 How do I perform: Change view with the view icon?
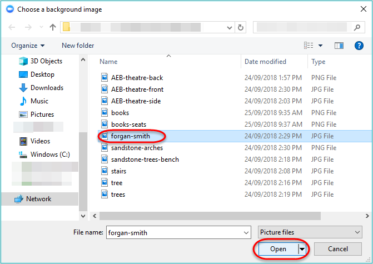[x=309, y=46]
